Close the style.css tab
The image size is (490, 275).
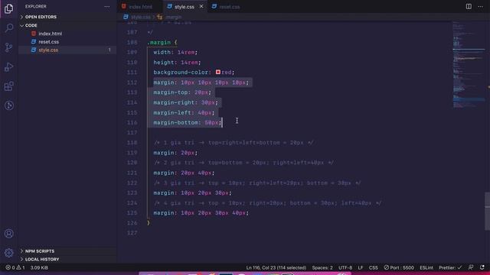pos(201,7)
